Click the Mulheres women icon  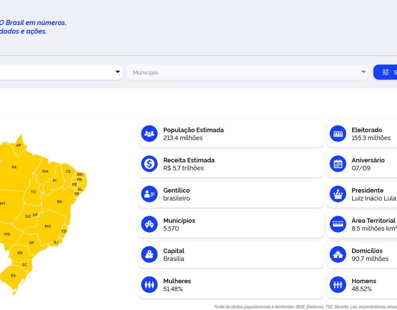[x=149, y=285]
